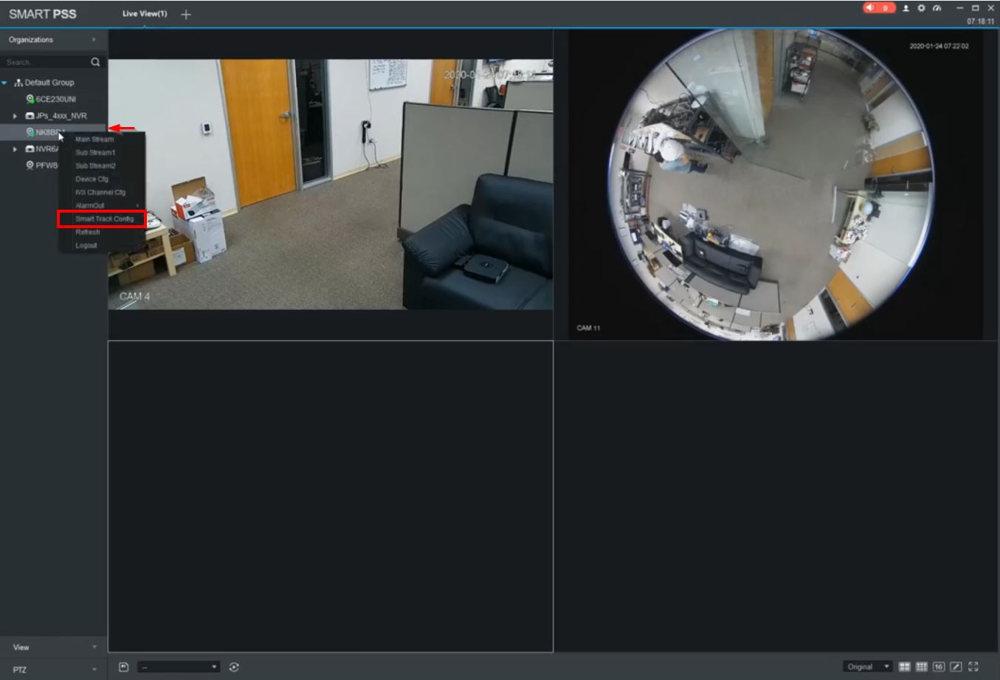Select Smart Track Config menu entry
This screenshot has height=680, width=1000.
point(104,219)
